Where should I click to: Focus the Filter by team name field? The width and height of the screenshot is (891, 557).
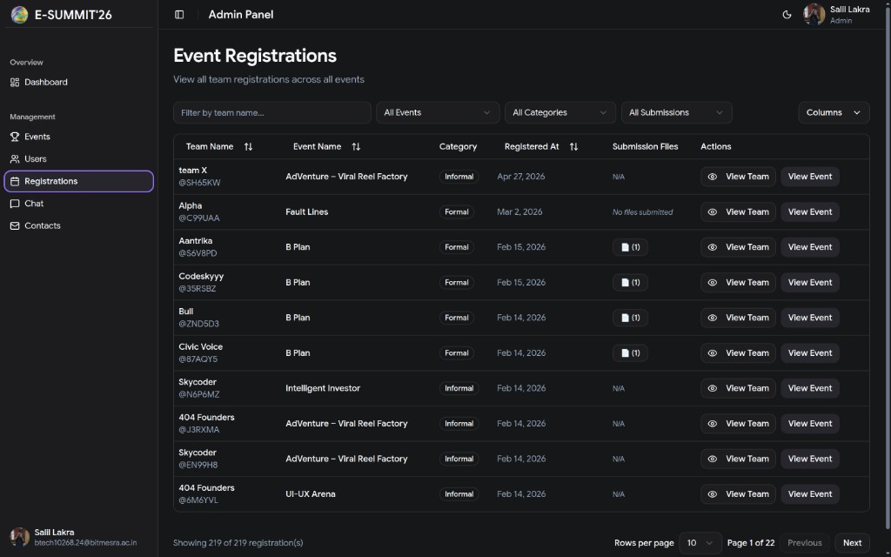click(x=272, y=112)
